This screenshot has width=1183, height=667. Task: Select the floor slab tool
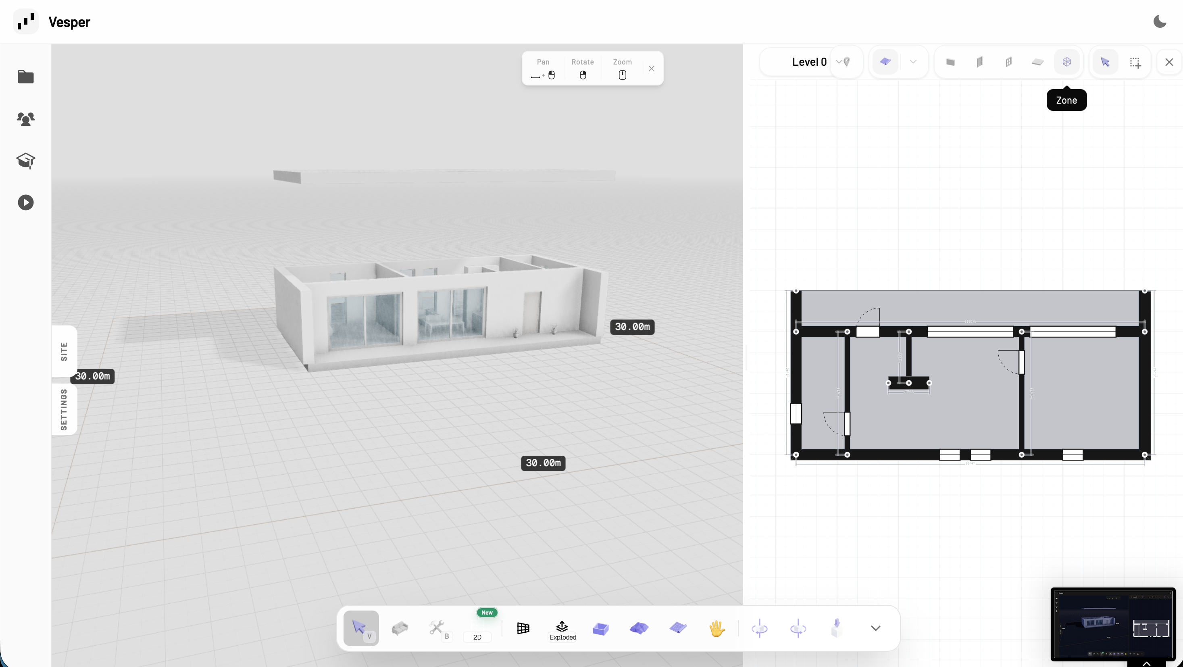tap(1037, 62)
